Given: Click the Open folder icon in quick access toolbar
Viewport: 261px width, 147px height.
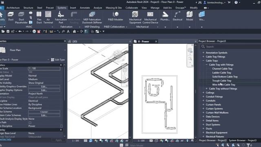Looking at the screenshot, I should coord(3,31).
